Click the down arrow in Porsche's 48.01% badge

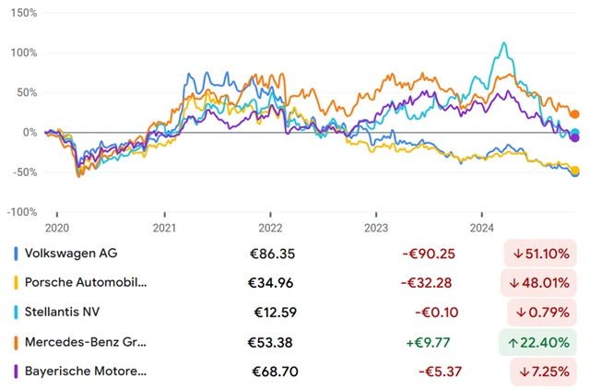point(517,282)
